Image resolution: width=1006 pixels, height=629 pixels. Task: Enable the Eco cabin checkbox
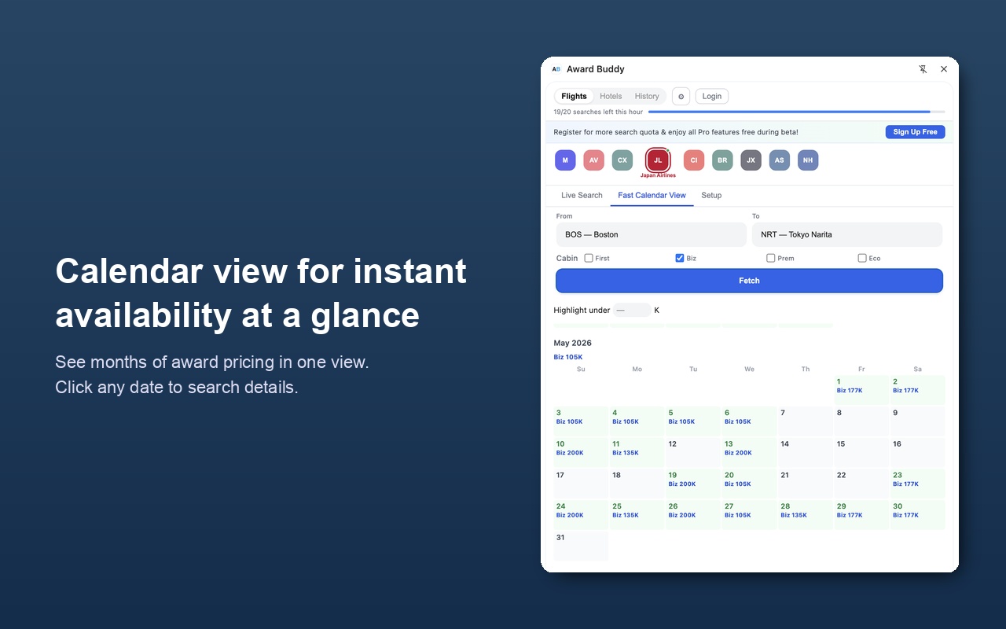point(862,258)
